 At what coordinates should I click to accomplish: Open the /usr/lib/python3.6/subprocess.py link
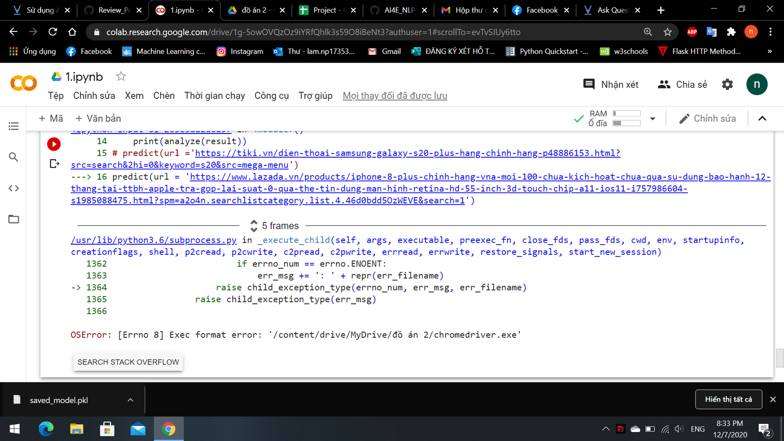[153, 240]
